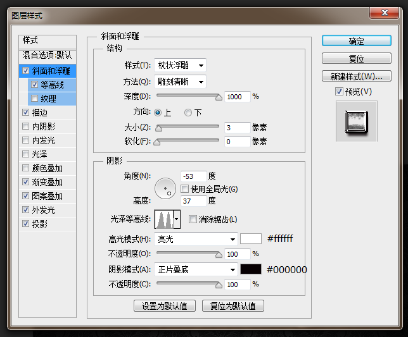The image size is (408, 337).
Task: Click the 确定 button
Action: click(357, 40)
